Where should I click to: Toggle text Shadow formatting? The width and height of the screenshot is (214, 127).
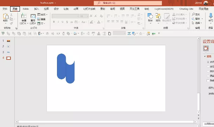[x=67, y=22]
